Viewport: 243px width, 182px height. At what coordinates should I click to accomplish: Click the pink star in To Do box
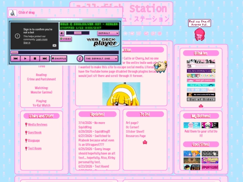(x=145, y=142)
